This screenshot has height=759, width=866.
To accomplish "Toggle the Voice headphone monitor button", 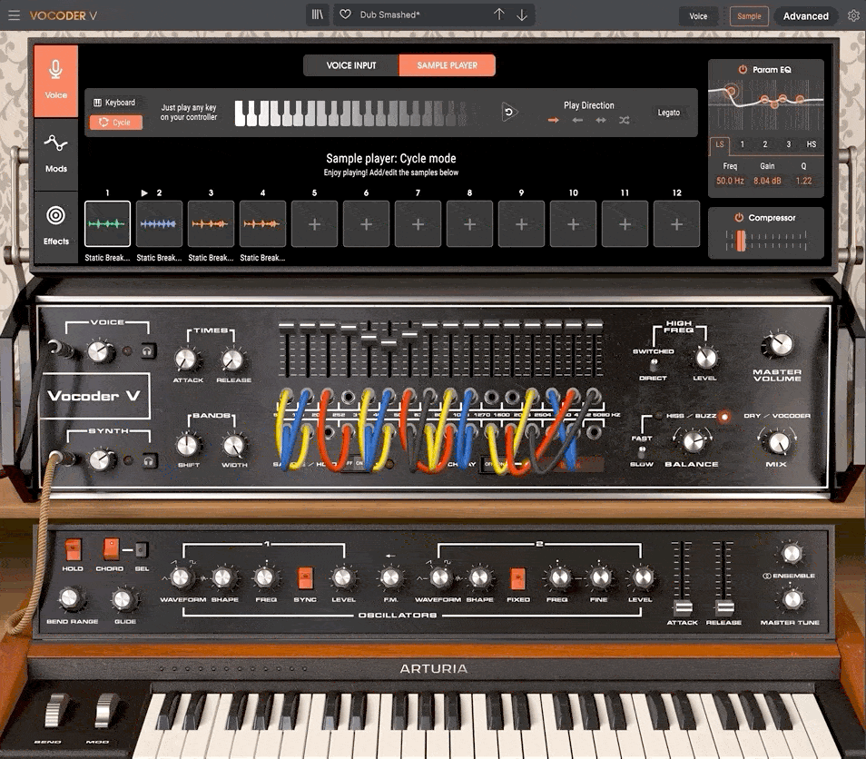I will coord(148,350).
